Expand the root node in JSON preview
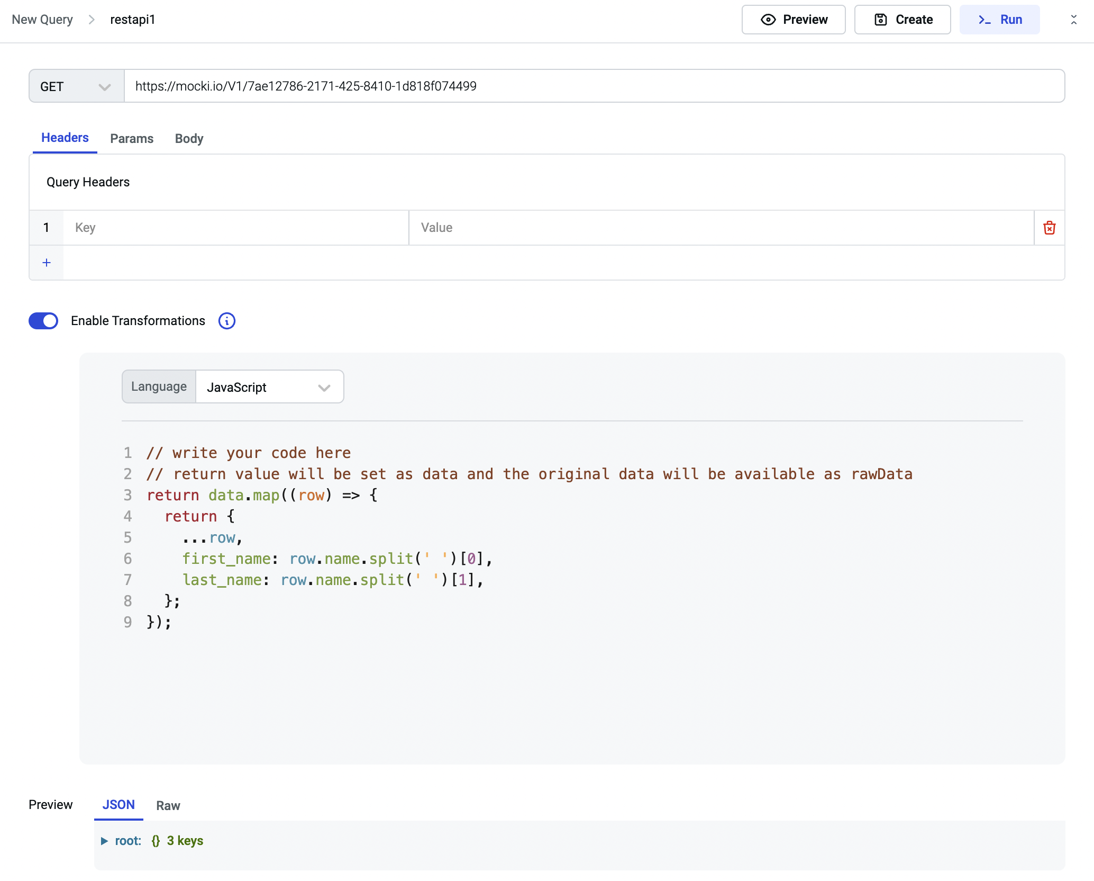 pyautogui.click(x=105, y=841)
